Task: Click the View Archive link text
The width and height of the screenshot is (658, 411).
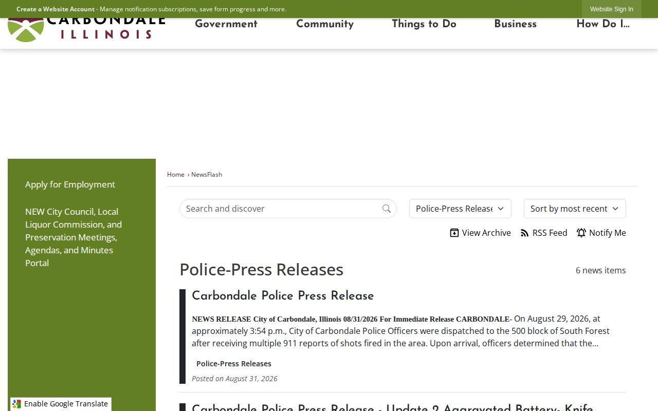Action: click(x=486, y=233)
